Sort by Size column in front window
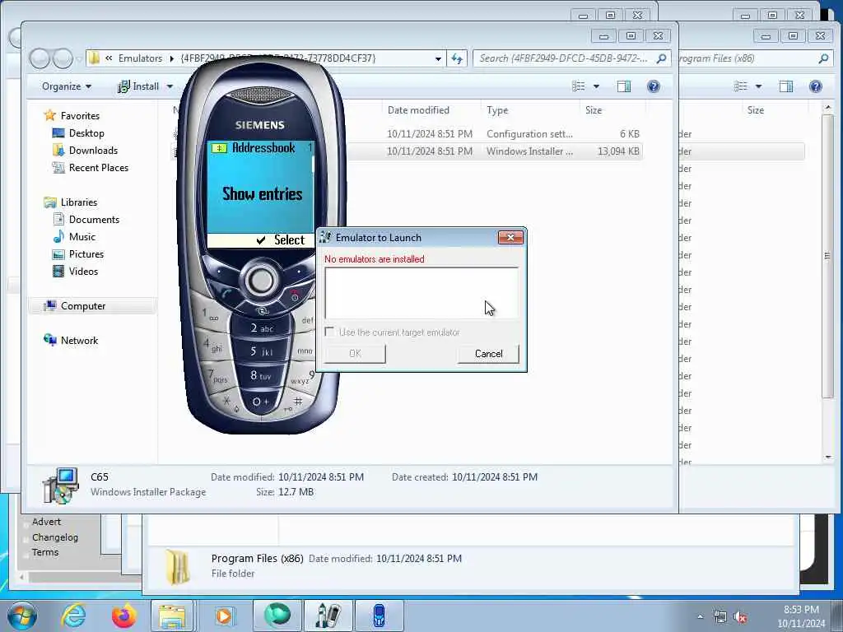Image resolution: width=843 pixels, height=632 pixels. [x=594, y=110]
